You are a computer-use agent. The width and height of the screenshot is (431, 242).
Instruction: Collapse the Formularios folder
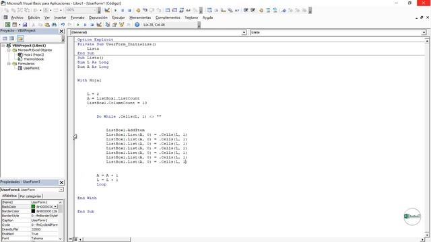point(9,64)
